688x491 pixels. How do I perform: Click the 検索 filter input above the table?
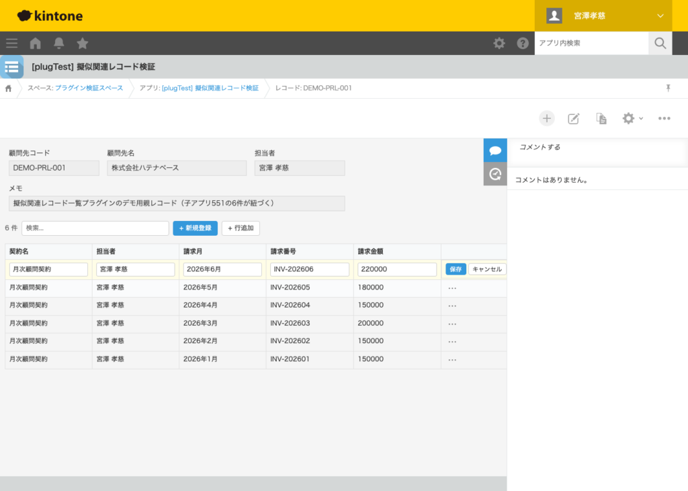click(94, 228)
